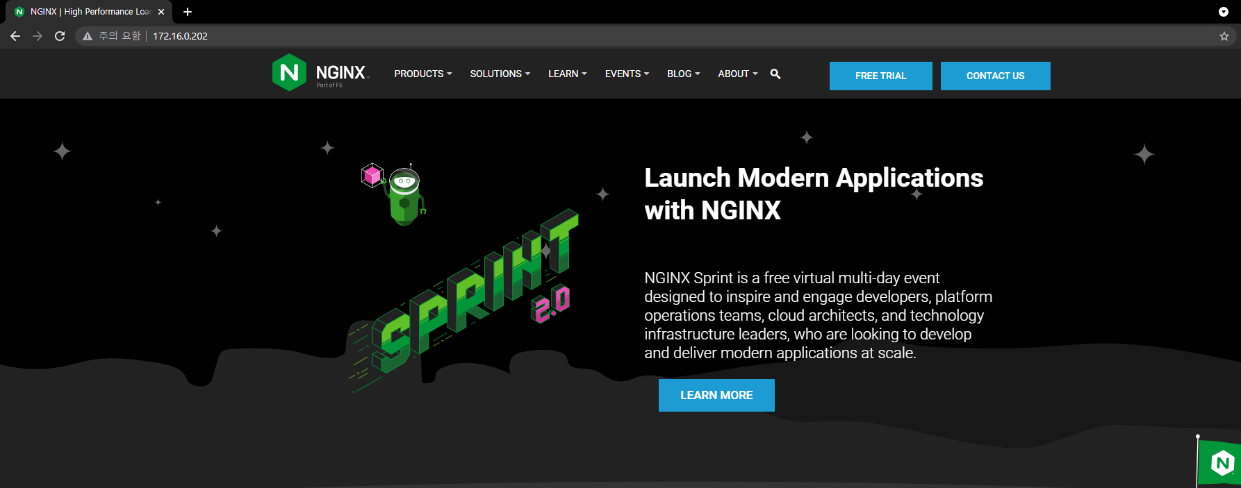
Task: Reload the page with the refresh icon
Action: [60, 36]
